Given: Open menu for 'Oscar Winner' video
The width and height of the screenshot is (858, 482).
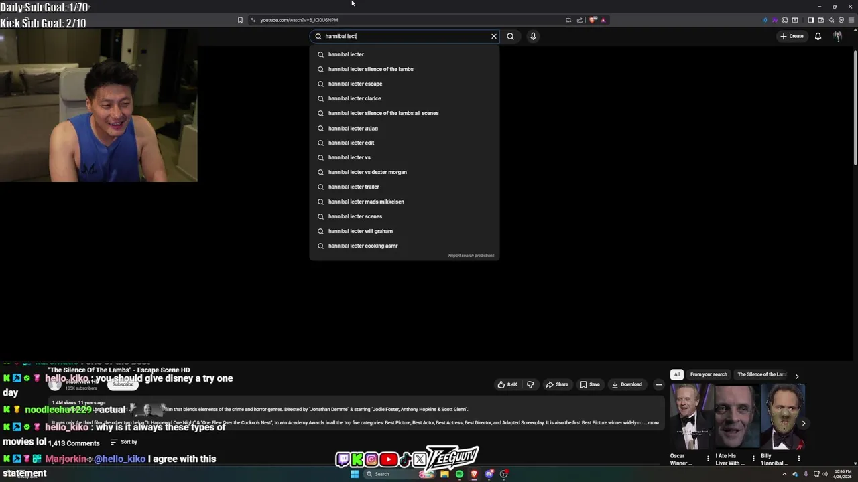Looking at the screenshot, I should (708, 459).
